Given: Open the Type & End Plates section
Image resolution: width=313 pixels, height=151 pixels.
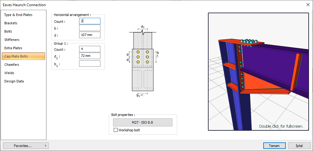Looking at the screenshot, I should point(18,15).
